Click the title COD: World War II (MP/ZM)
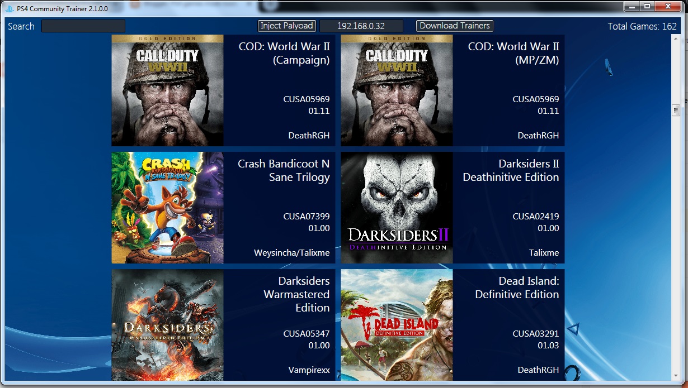The height and width of the screenshot is (388, 688). (513, 54)
